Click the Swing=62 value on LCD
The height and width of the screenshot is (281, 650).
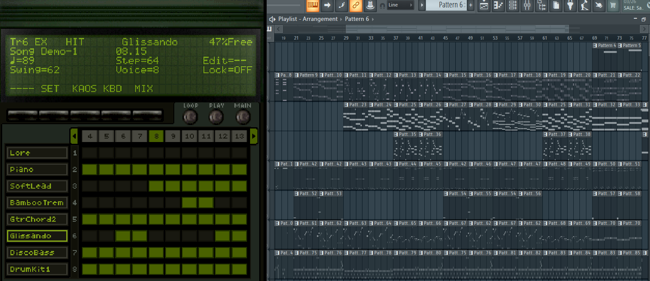pyautogui.click(x=35, y=70)
